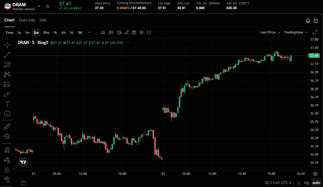Select the 15m timeframe button
This screenshot has height=187, width=323.
pos(46,32)
